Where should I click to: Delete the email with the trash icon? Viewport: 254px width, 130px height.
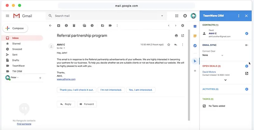click(74, 26)
